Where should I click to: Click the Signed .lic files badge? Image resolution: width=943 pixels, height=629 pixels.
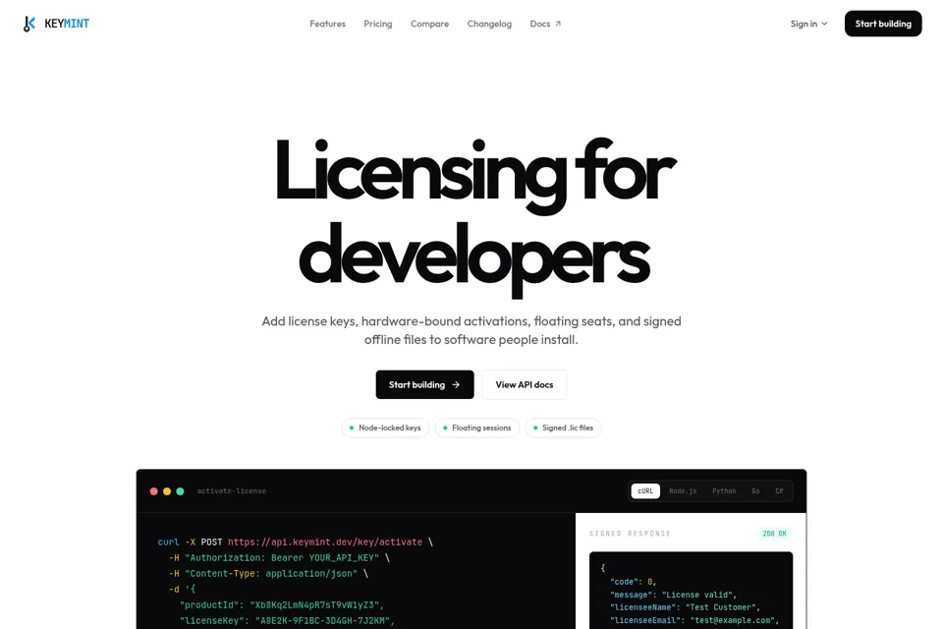point(563,428)
